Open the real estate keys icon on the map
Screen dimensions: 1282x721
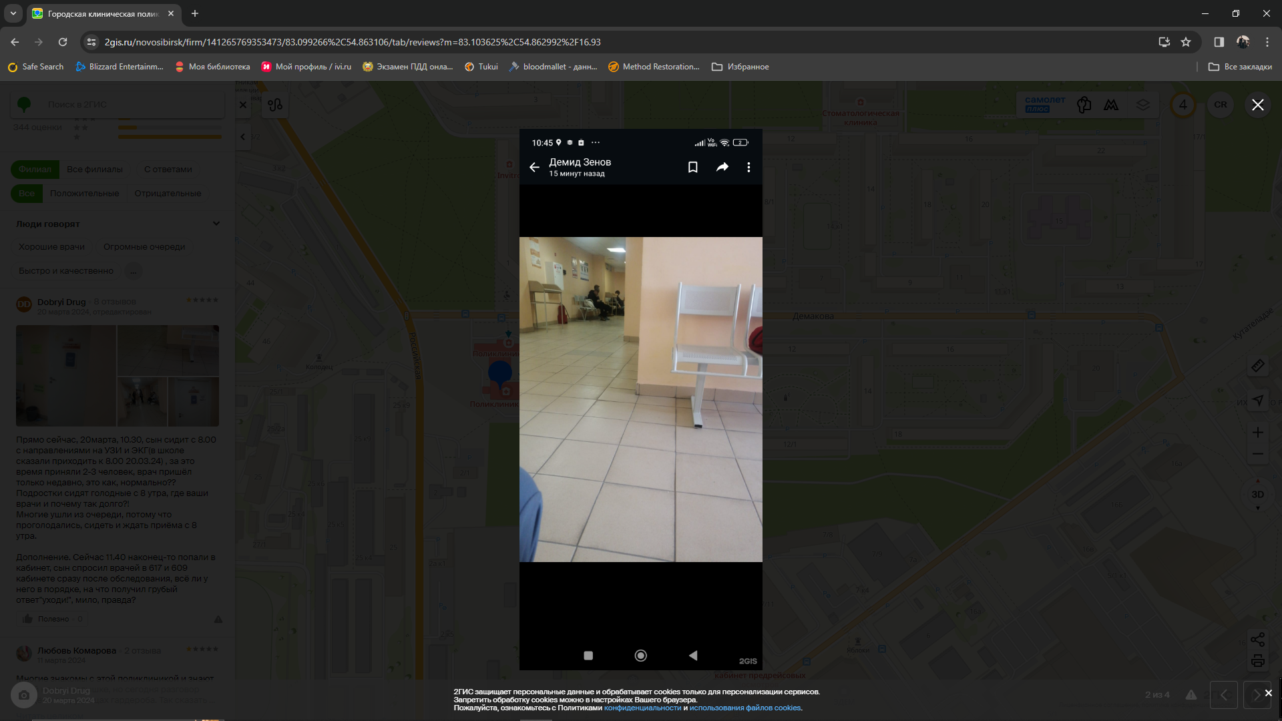point(1084,105)
